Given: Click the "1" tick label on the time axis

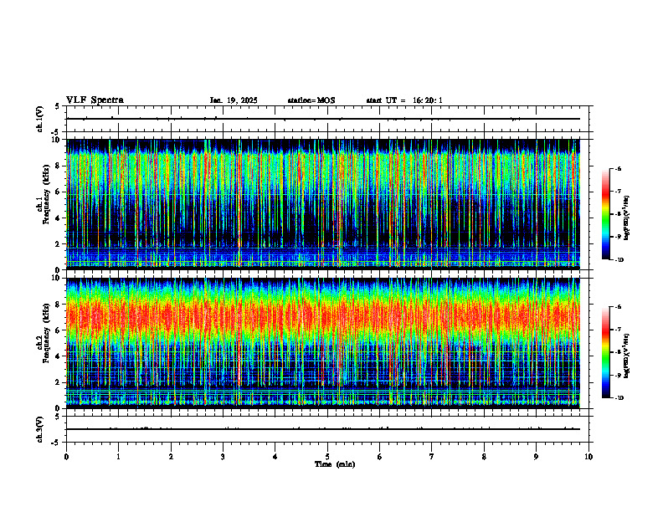Looking at the screenshot, I should coord(118,457).
